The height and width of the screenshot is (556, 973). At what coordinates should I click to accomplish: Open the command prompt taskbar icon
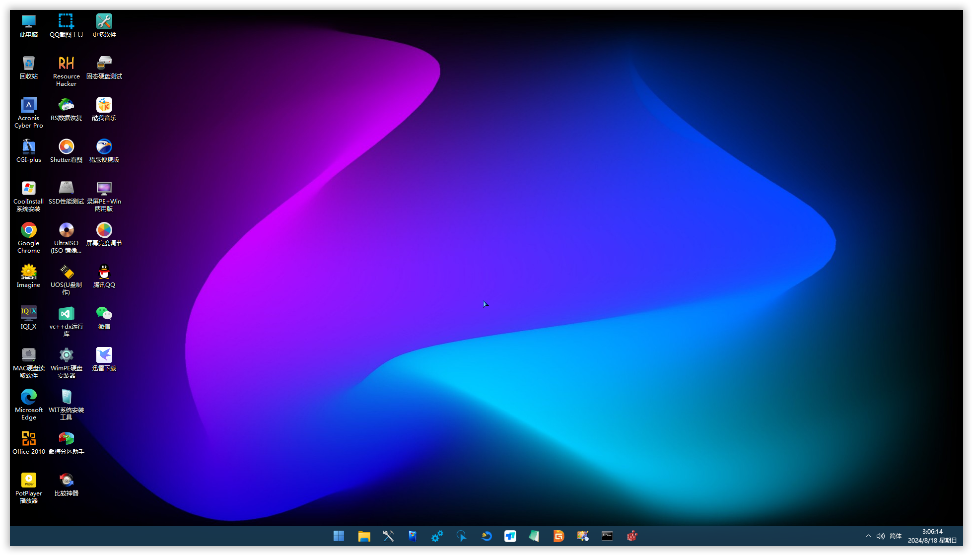(607, 536)
